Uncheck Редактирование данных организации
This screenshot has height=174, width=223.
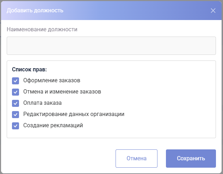pyautogui.click(x=16, y=115)
